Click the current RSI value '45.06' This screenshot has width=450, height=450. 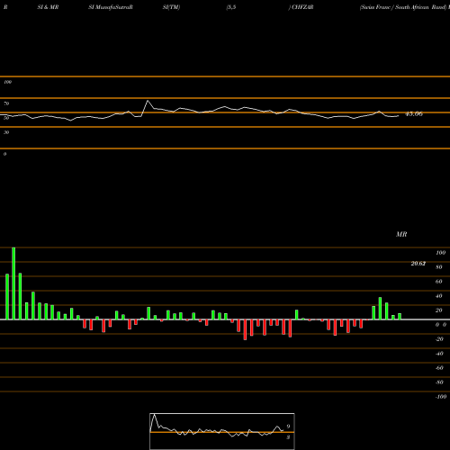click(x=414, y=114)
